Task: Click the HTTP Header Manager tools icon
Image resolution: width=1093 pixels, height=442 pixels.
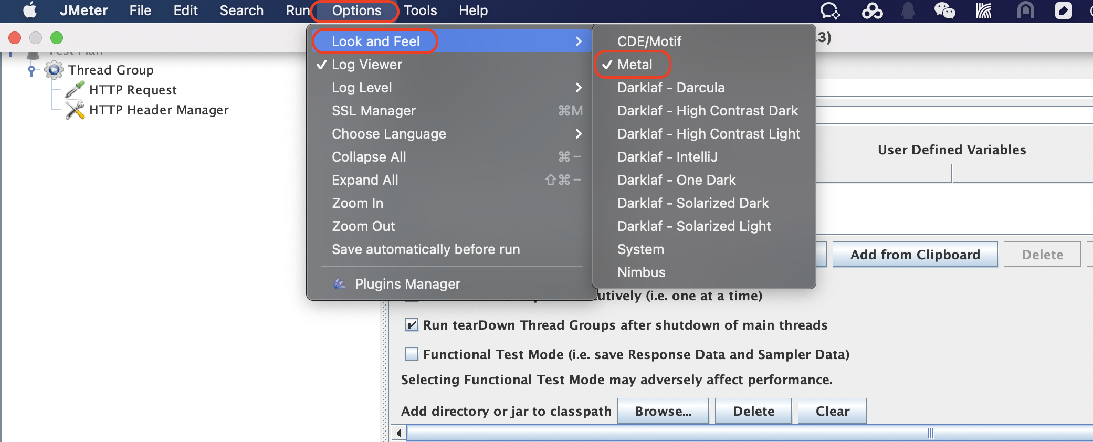Action: 75,110
